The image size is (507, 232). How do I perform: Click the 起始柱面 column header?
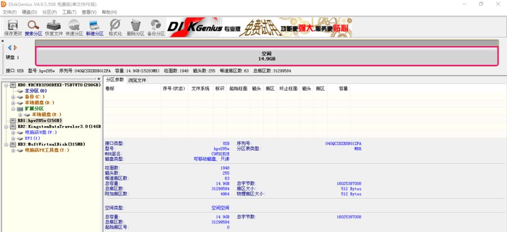[238, 89]
